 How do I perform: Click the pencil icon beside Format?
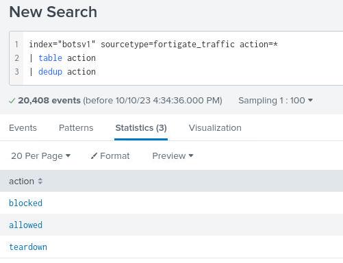click(94, 156)
